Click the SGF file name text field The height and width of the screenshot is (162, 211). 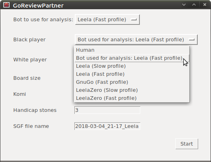coord(107,126)
